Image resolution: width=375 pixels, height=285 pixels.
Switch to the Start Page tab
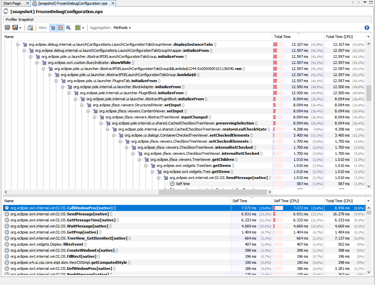point(12,3)
